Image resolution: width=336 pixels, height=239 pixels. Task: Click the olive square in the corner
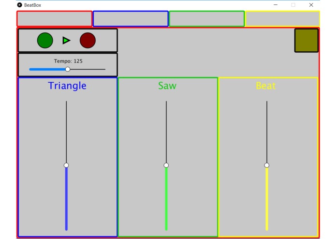click(x=307, y=41)
